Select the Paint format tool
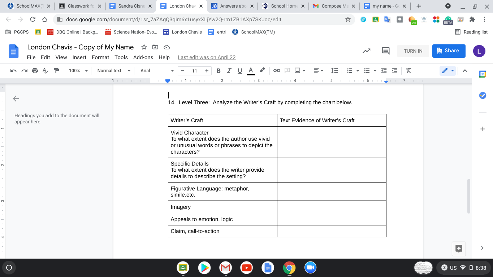Screen dimensions: 493x277 56,71
